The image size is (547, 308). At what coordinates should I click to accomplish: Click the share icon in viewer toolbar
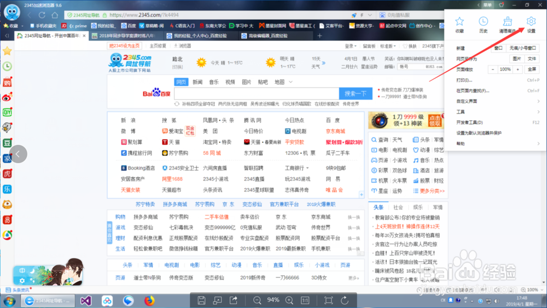pyautogui.click(x=234, y=300)
